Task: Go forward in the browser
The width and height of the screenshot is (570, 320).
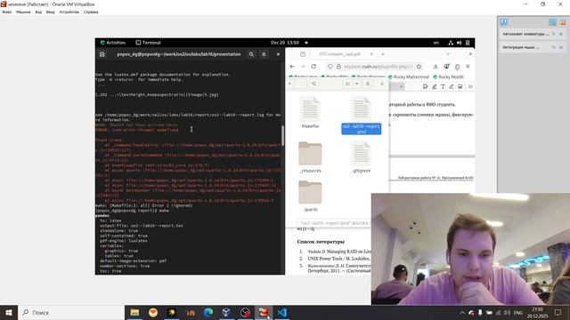Action: 303,67
